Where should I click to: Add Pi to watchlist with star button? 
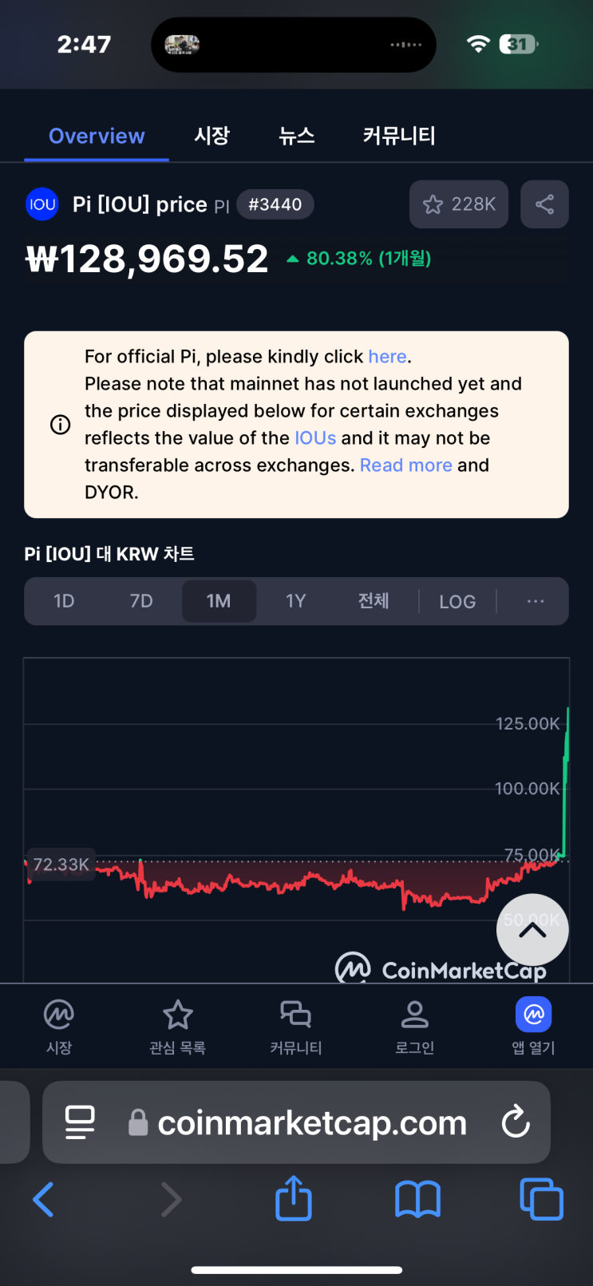[x=459, y=204]
